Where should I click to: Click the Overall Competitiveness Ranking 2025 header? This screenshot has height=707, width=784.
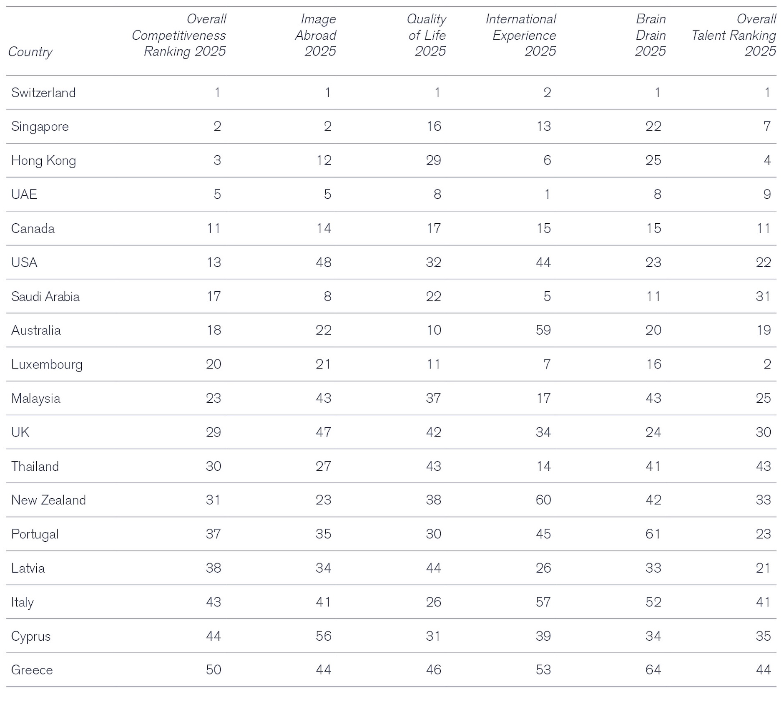coord(179,35)
